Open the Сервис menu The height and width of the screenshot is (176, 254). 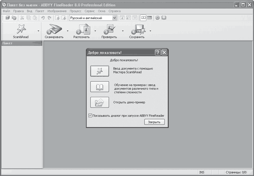90,11
